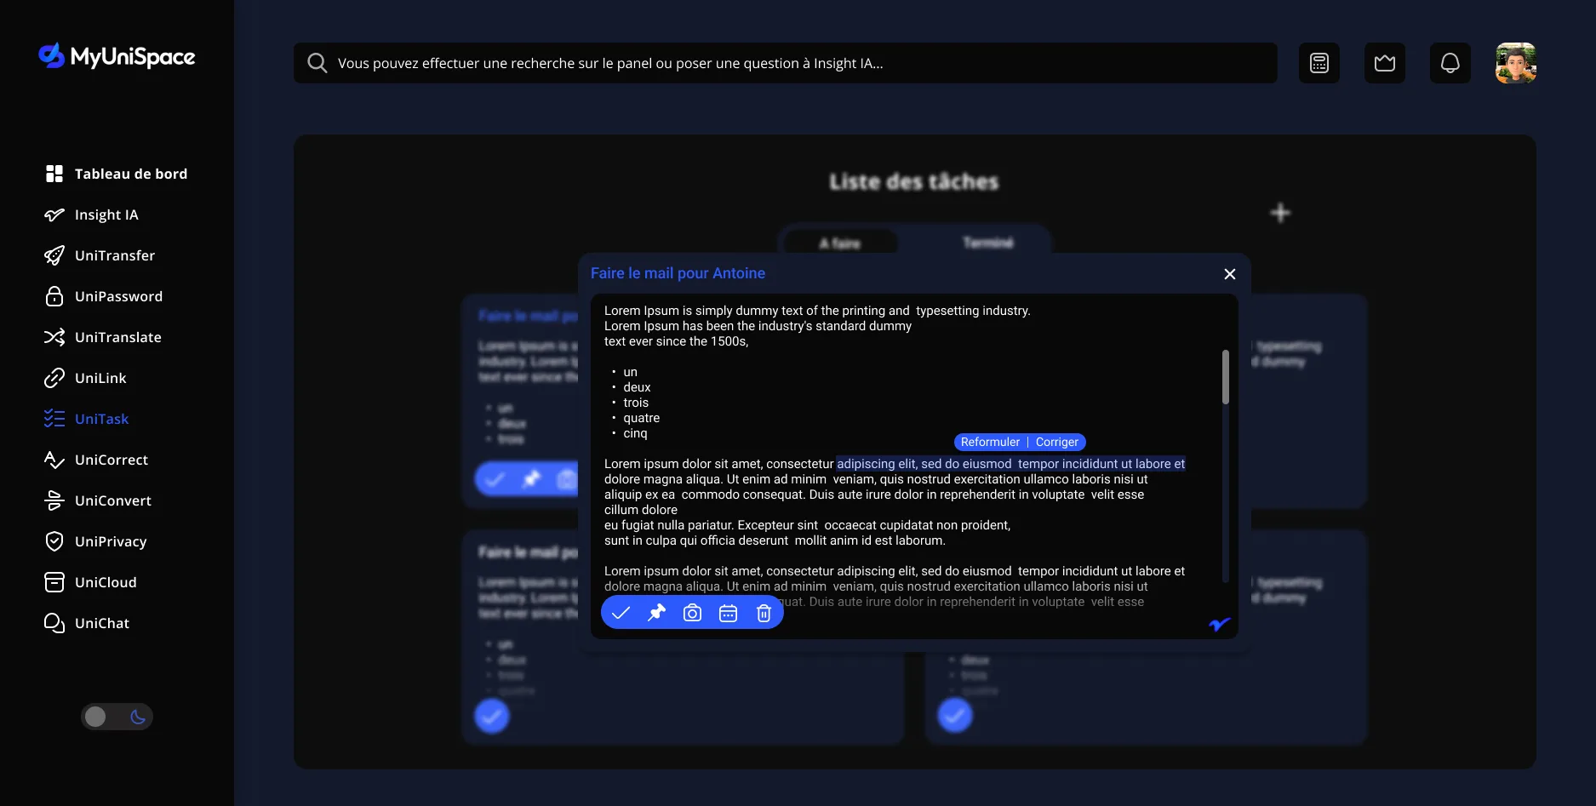Click the UniChat bubbles icon

coord(54,623)
